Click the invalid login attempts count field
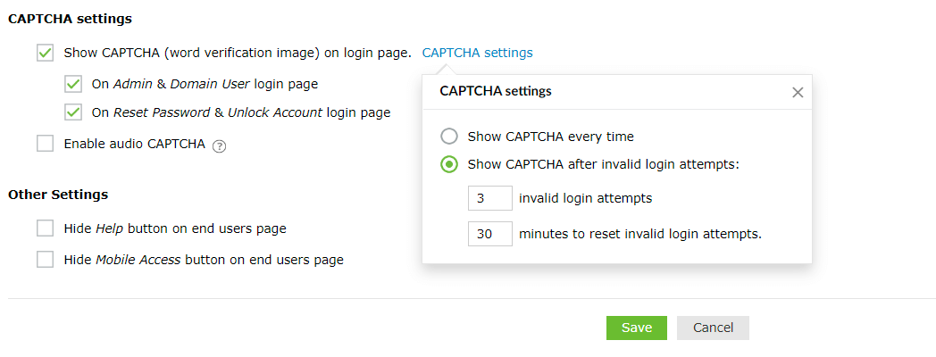 point(489,198)
